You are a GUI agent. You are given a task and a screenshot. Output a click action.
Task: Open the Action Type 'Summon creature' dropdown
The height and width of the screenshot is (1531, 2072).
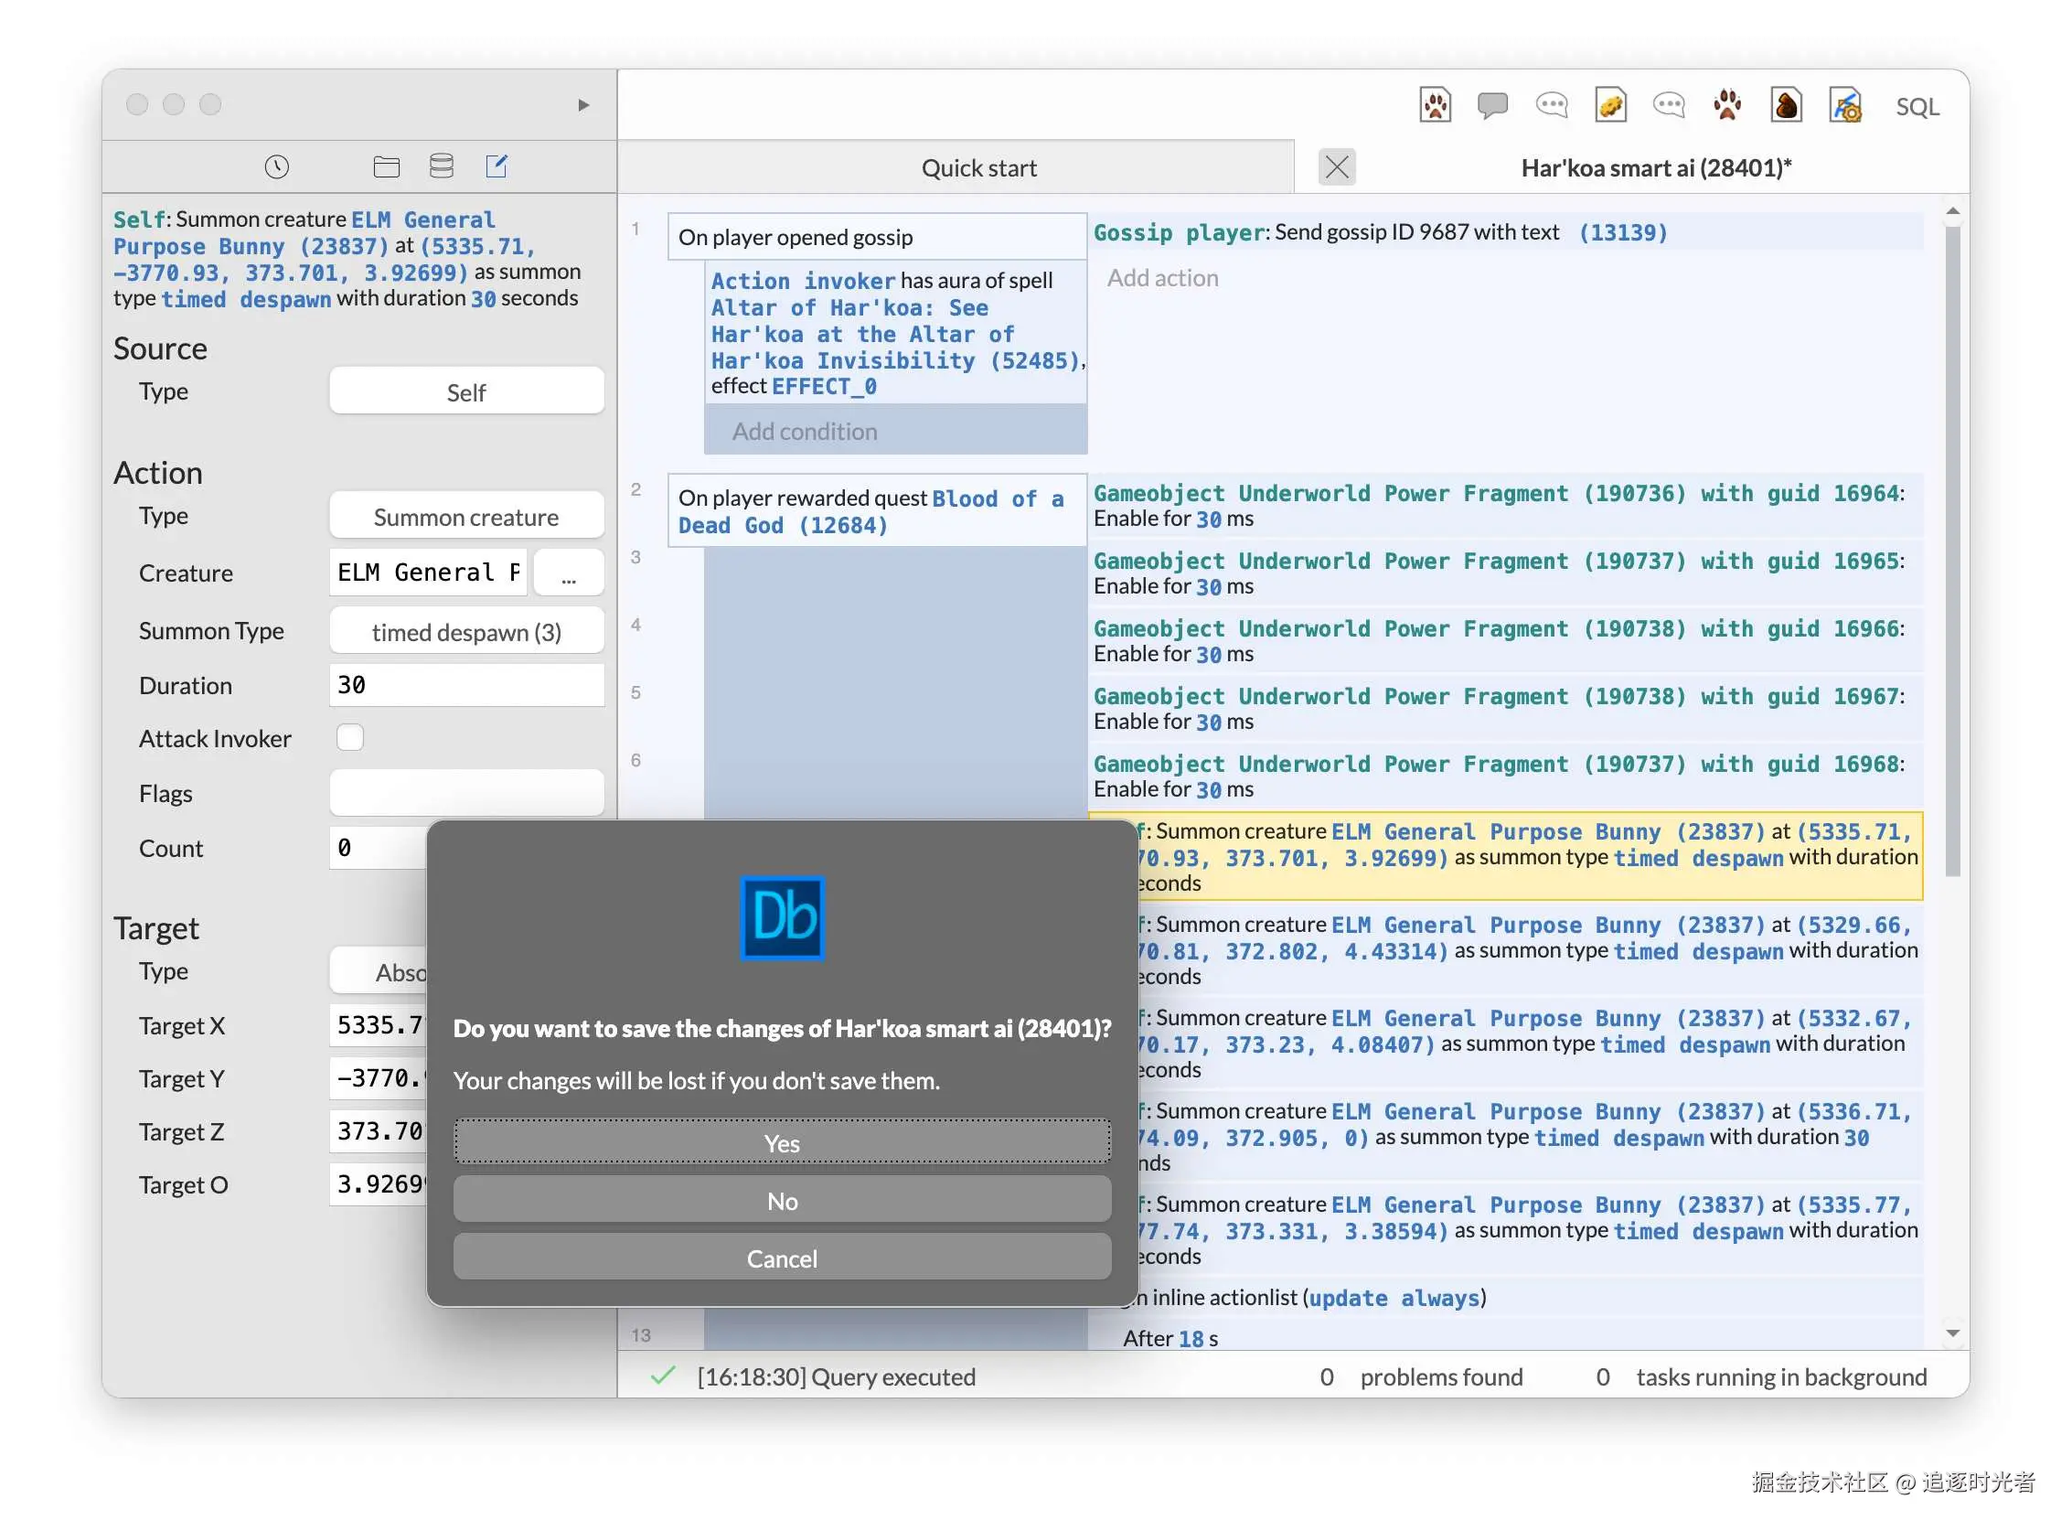tap(467, 517)
